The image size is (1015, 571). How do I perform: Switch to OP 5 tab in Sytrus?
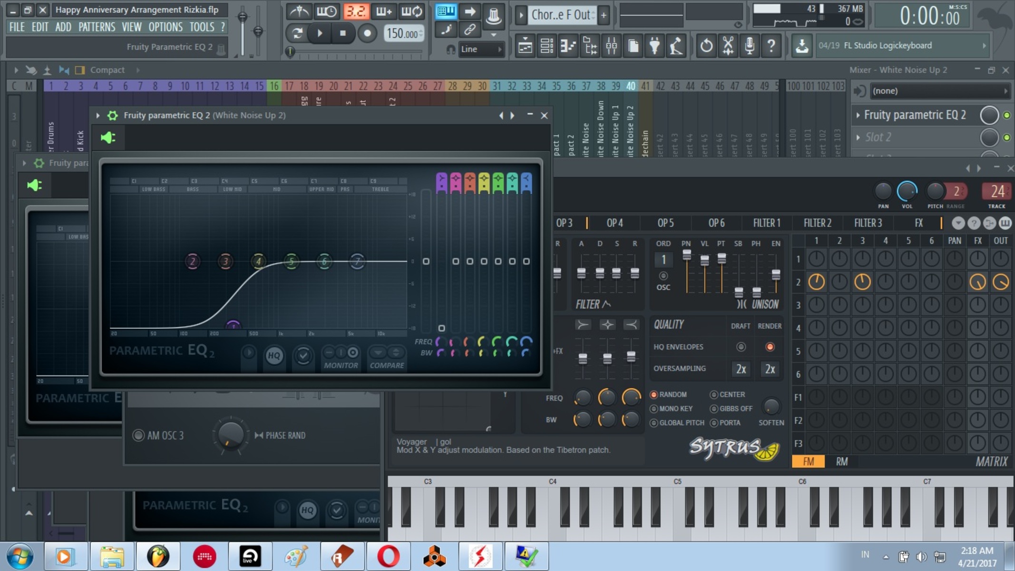(665, 223)
